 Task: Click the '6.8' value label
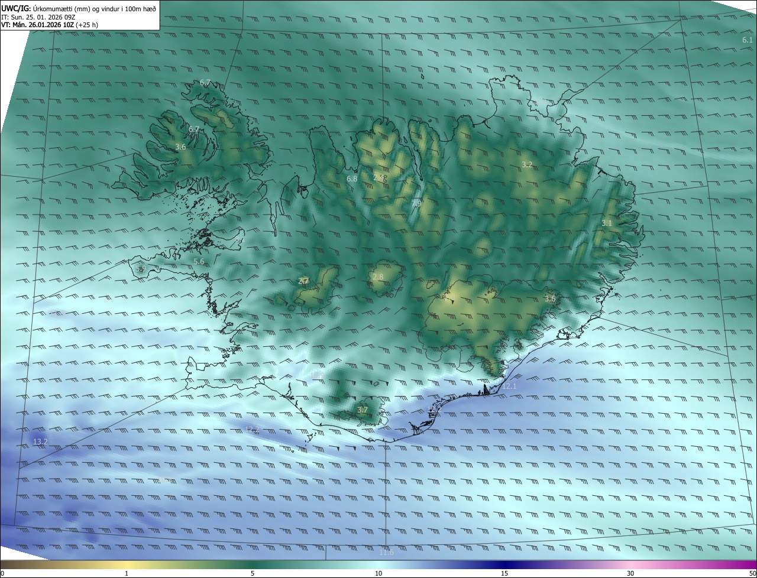point(352,178)
